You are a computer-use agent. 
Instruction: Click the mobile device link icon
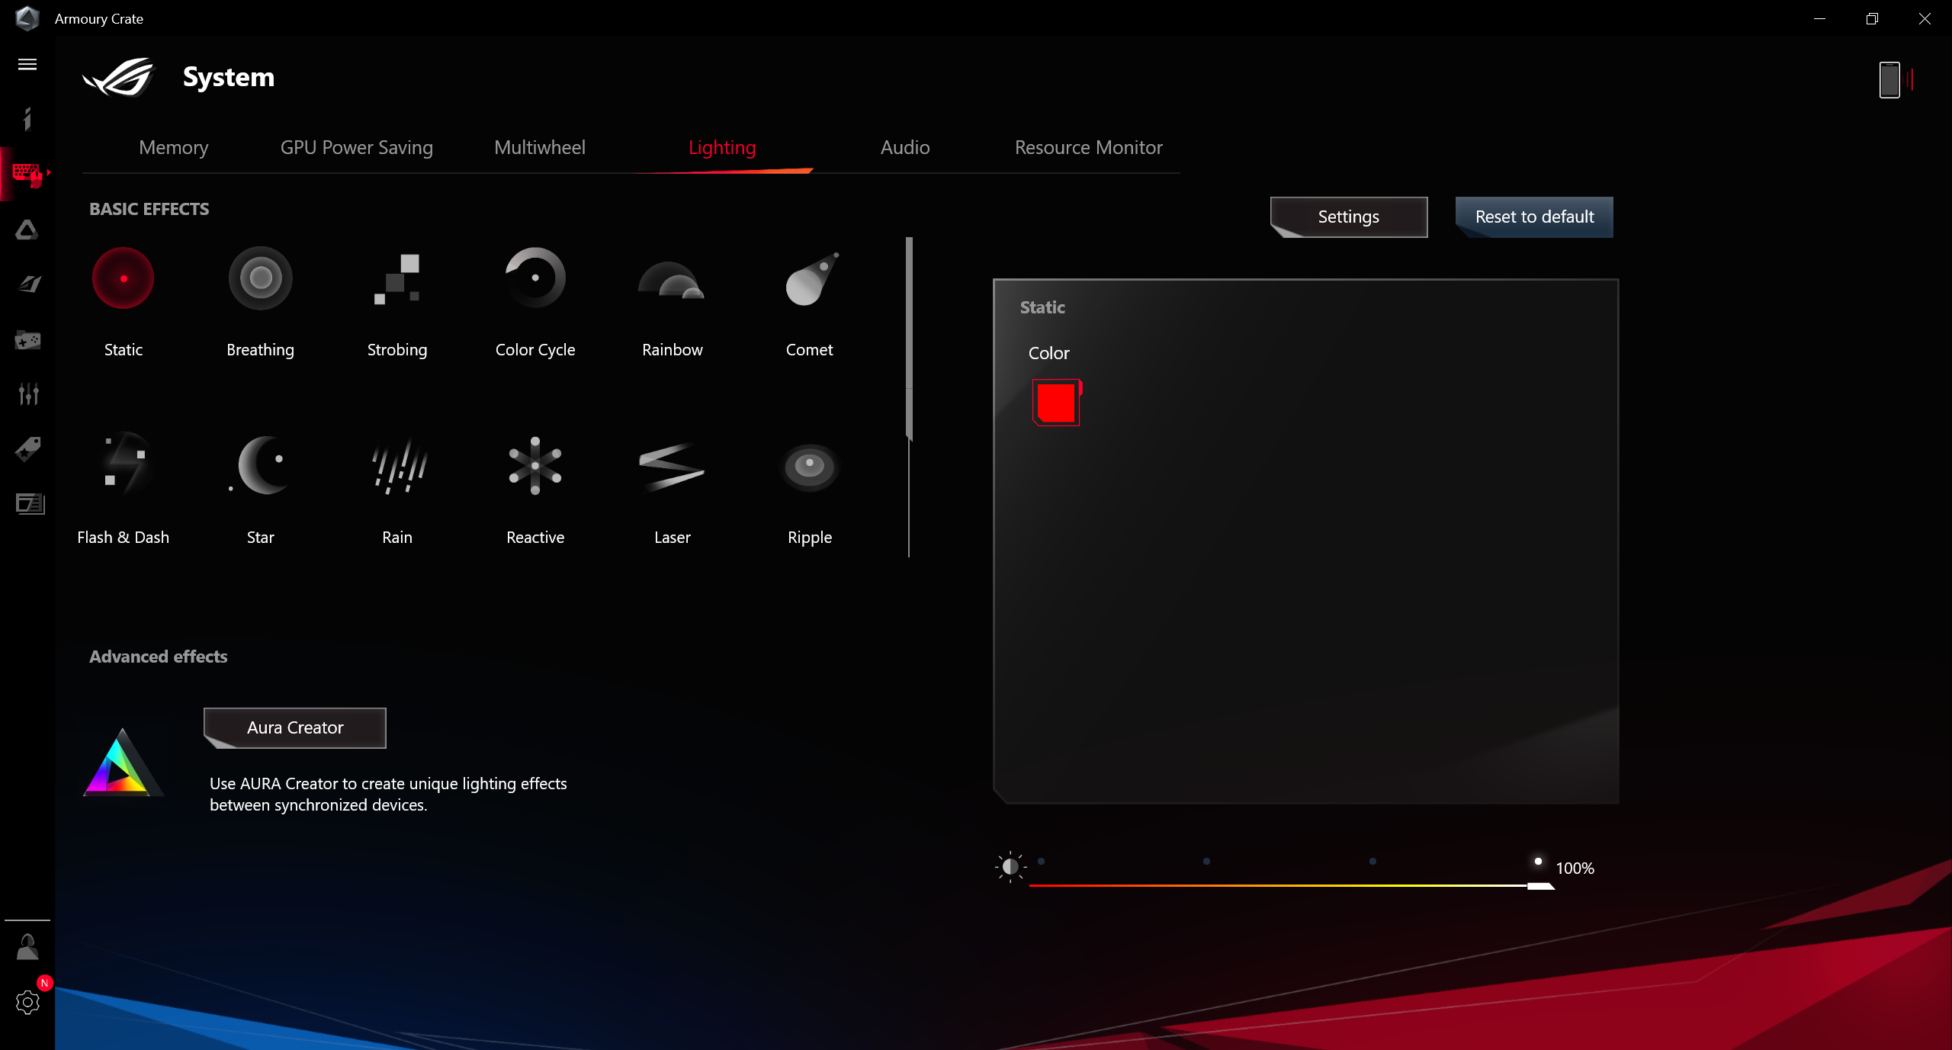(x=1896, y=79)
